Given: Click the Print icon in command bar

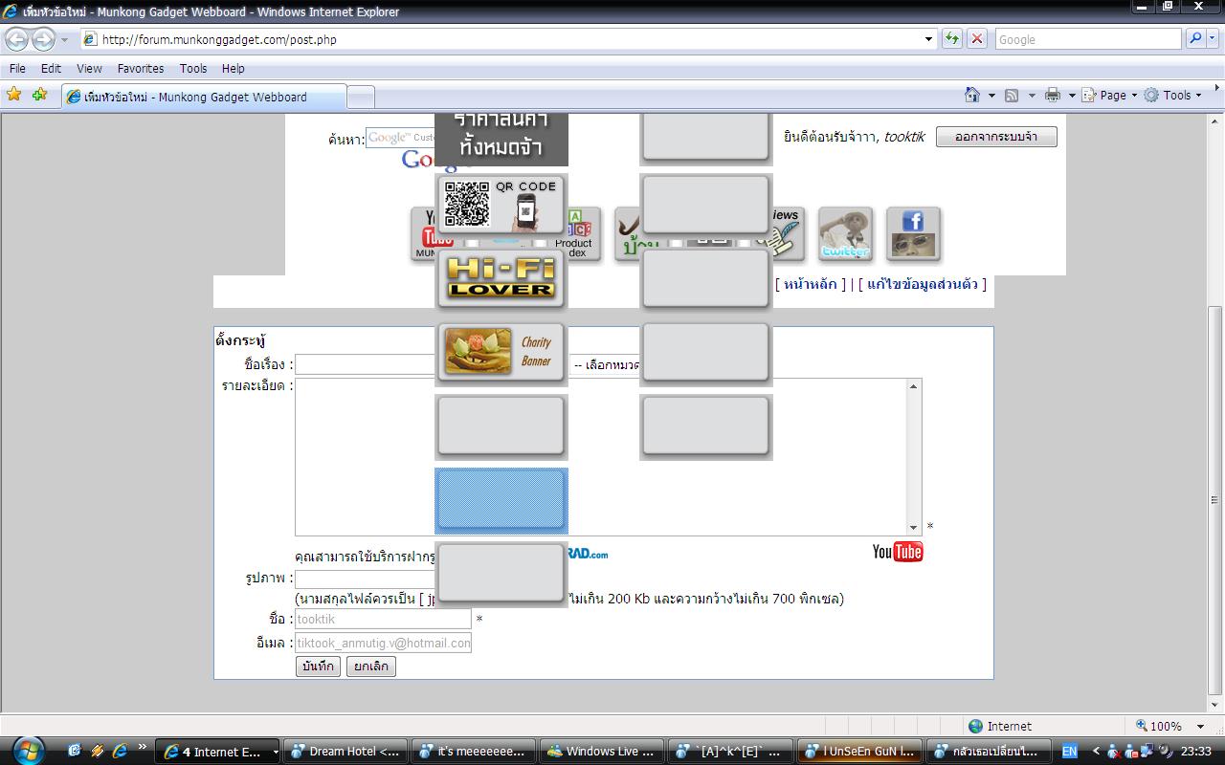Looking at the screenshot, I should pos(1053,95).
